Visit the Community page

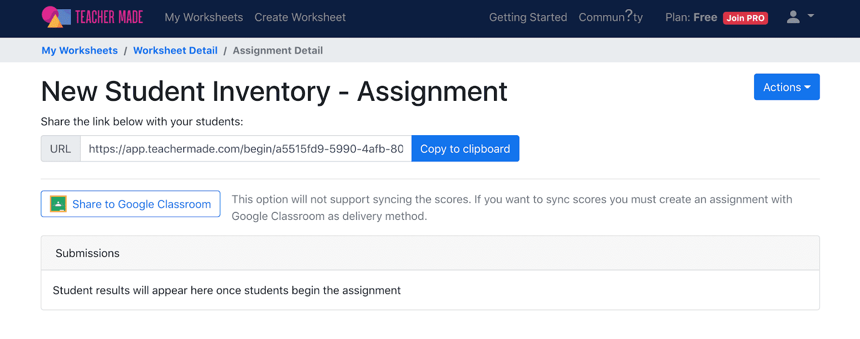tap(611, 17)
